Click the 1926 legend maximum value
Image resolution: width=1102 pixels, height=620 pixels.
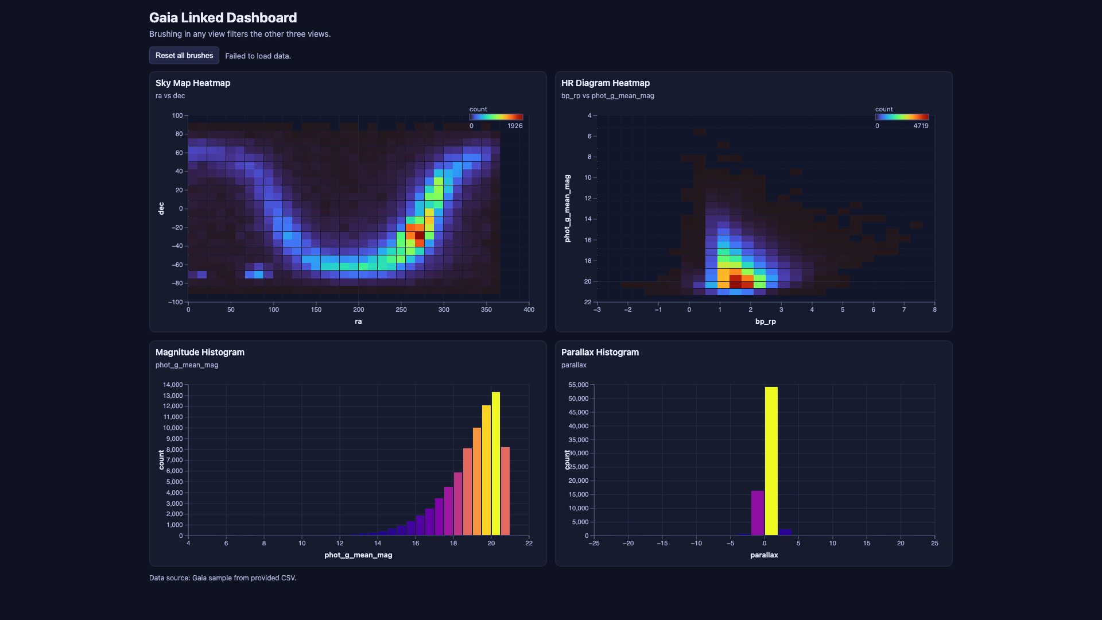click(515, 126)
